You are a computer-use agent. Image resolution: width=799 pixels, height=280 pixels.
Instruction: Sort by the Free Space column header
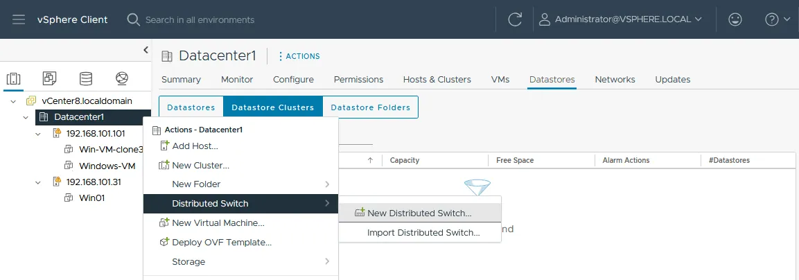[x=515, y=160]
